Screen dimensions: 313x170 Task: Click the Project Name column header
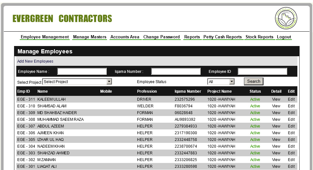click(x=219, y=91)
